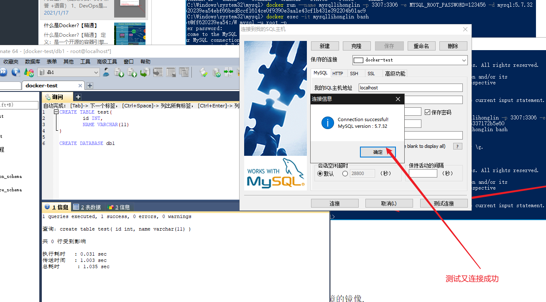Open the docker-test saved connection dropdown
The width and height of the screenshot is (546, 302).
pyautogui.click(x=410, y=60)
